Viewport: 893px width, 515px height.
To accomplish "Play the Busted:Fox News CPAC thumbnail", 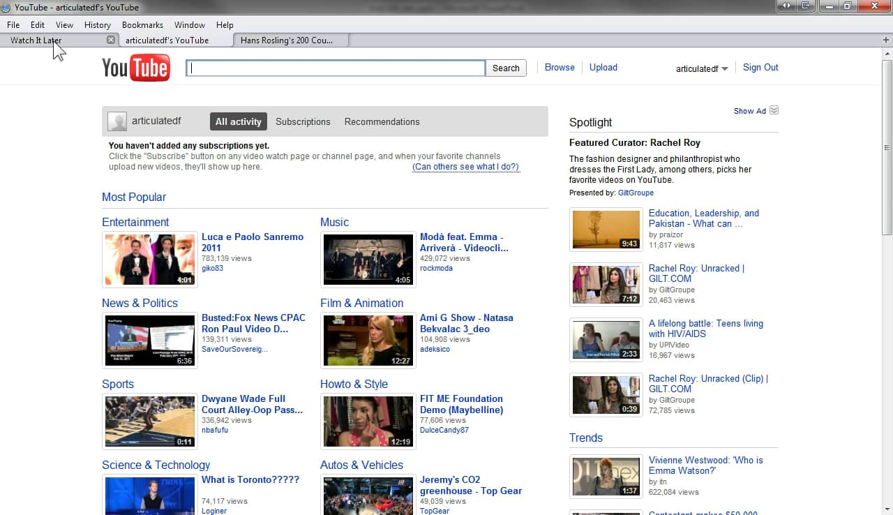I will click(x=150, y=341).
